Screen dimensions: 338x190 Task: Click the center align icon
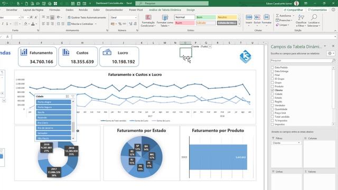click(48, 24)
